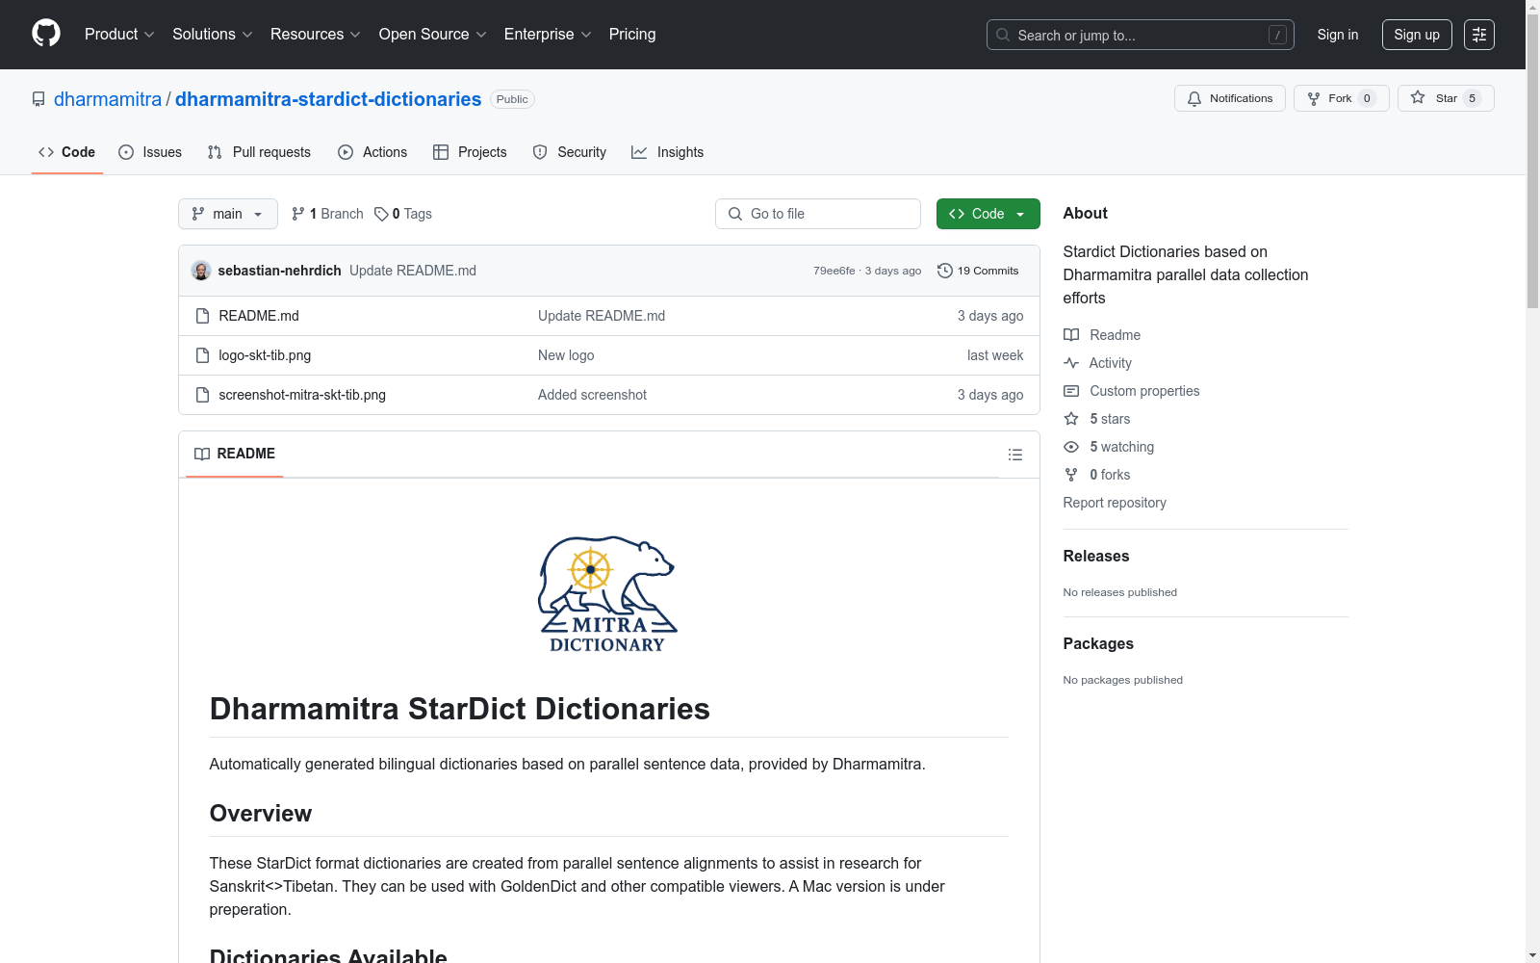This screenshot has height=963, width=1540.
Task: Go to the GitHub homepage logo
Action: point(46,34)
